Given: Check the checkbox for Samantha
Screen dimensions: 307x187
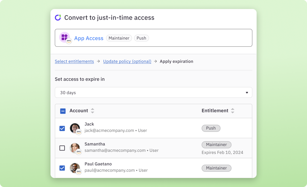Looking at the screenshot, I should 62,148.
